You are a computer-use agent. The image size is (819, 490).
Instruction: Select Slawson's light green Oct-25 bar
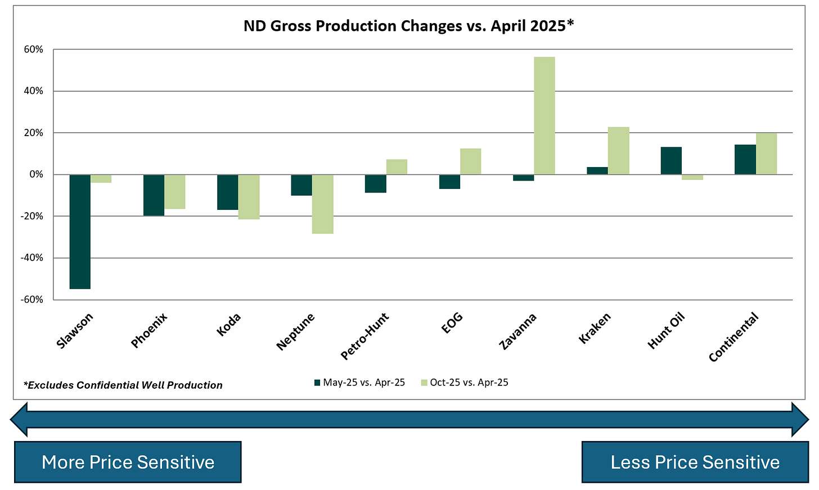(x=101, y=178)
